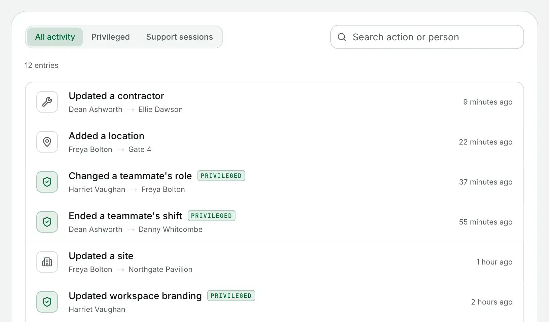
Task: Click Freya Bolton under Updated a site
Action: coord(90,270)
